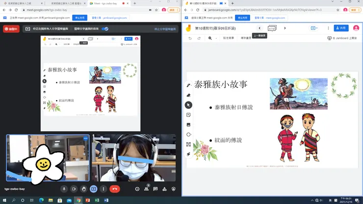
Task: Redo the Jamboard action
Action: (x=199, y=38)
